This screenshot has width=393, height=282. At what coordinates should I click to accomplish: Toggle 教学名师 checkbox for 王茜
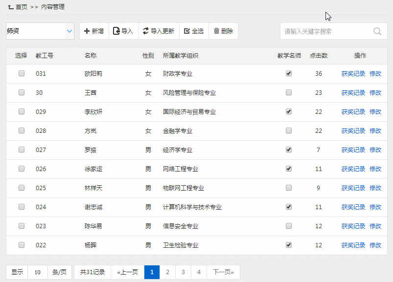coord(289,92)
